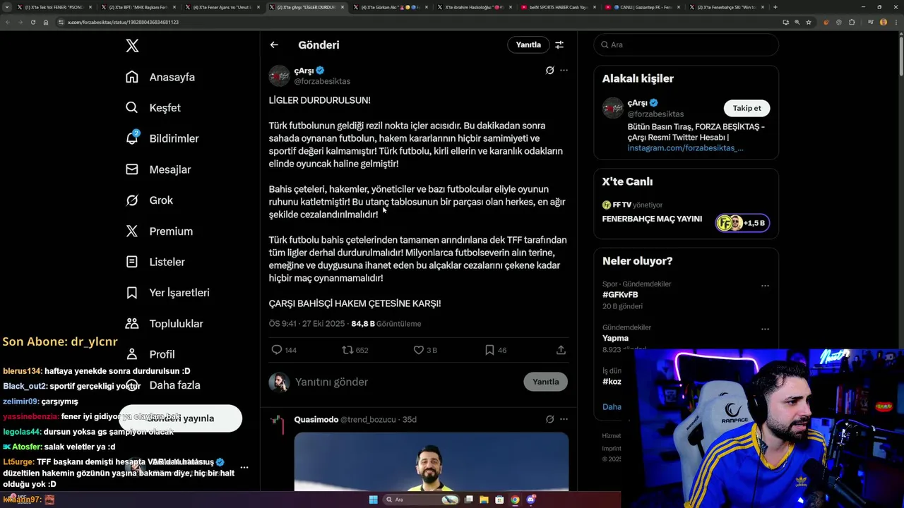The width and height of the screenshot is (904, 508).
Task: Open Topluluklar communities
Action: pos(164,323)
